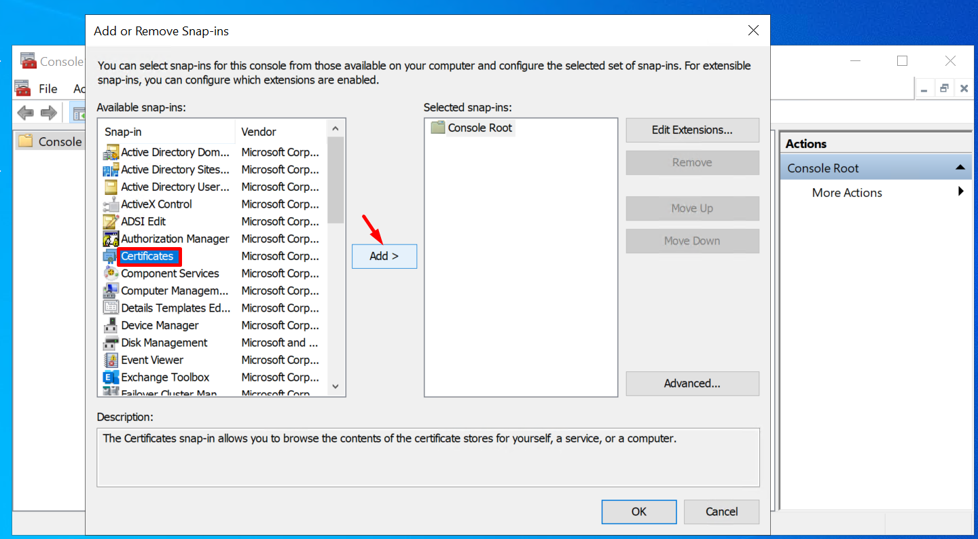Select the Exchange Toolbox icon
The width and height of the screenshot is (978, 539).
[111, 377]
